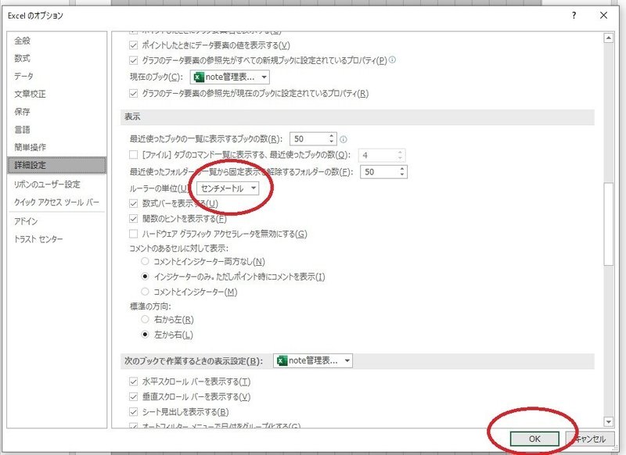Open the ? help button
The height and width of the screenshot is (455, 626).
tap(574, 16)
